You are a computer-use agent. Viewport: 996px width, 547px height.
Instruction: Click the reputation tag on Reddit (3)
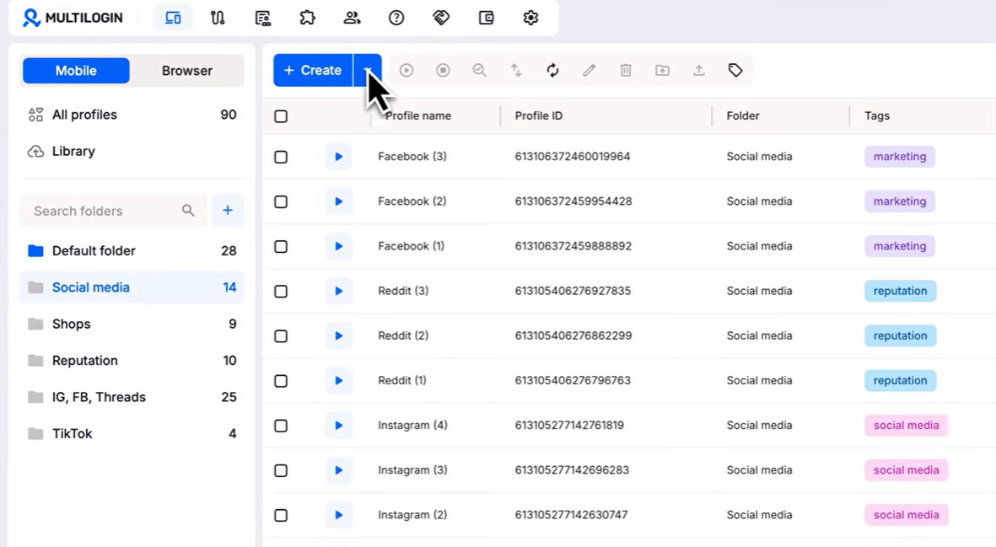900,292
